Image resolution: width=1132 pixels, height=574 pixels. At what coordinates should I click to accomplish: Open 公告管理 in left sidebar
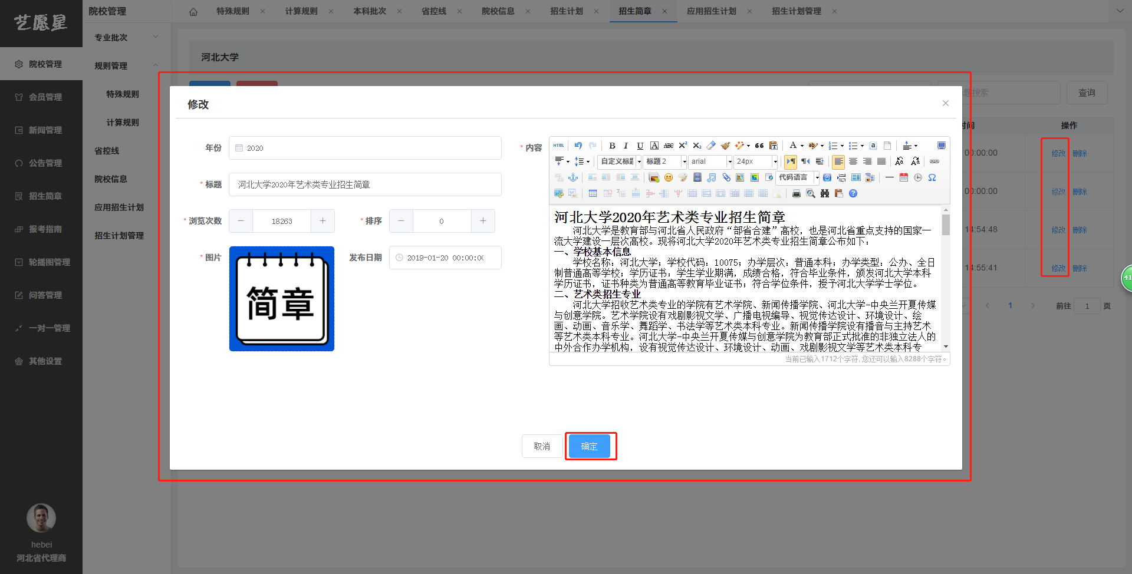(41, 163)
